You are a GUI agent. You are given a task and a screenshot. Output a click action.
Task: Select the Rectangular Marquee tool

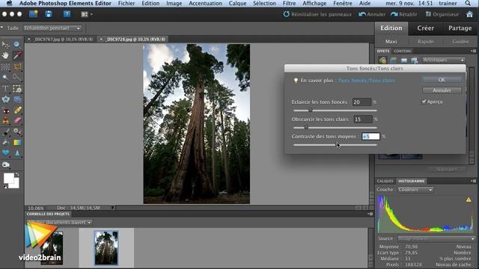click(x=5, y=67)
